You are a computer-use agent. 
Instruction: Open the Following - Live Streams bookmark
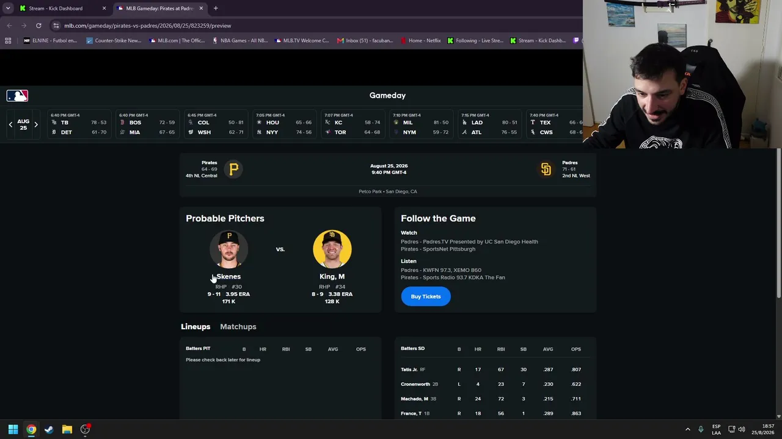[475, 41]
